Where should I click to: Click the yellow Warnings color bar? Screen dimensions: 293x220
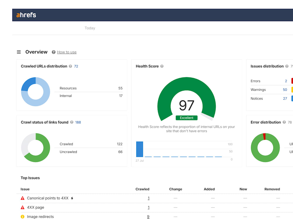coord(292,89)
